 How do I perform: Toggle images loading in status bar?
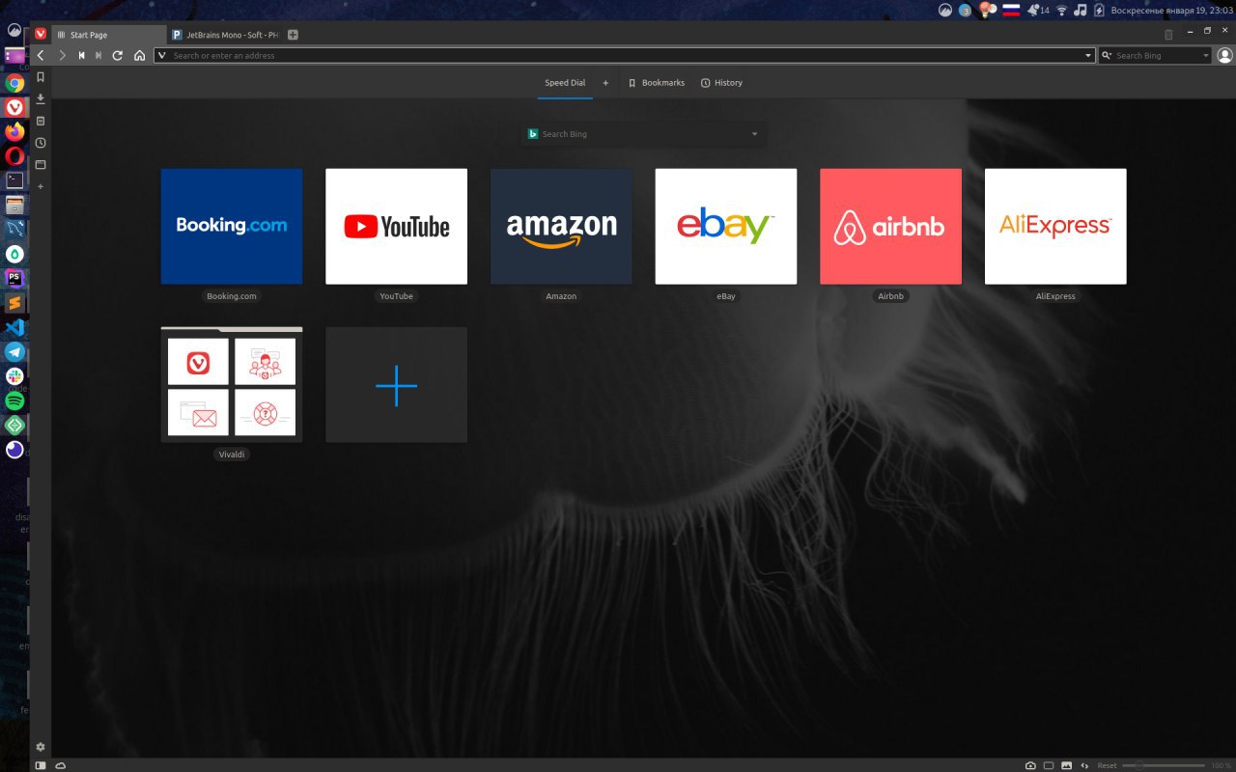tap(1066, 765)
